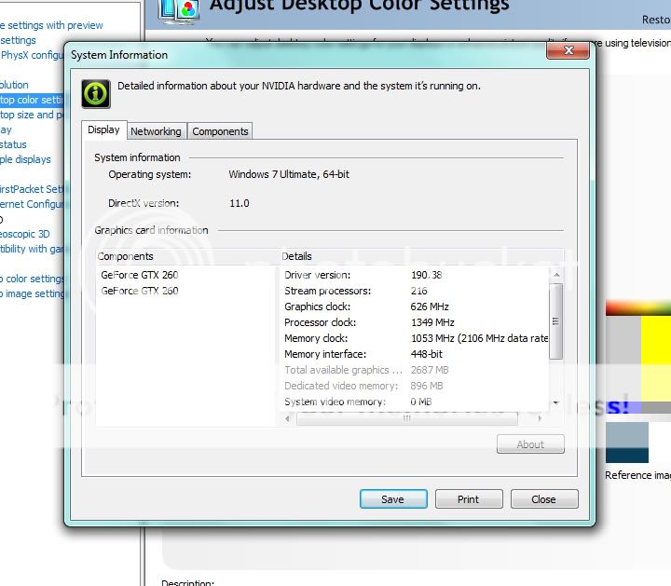The width and height of the screenshot is (671, 586).
Task: Click the vertical scrollbar thumb in details
Action: 555,321
